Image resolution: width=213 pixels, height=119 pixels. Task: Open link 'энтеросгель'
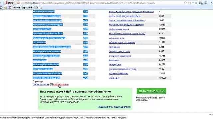pyautogui.click(x=115, y=65)
